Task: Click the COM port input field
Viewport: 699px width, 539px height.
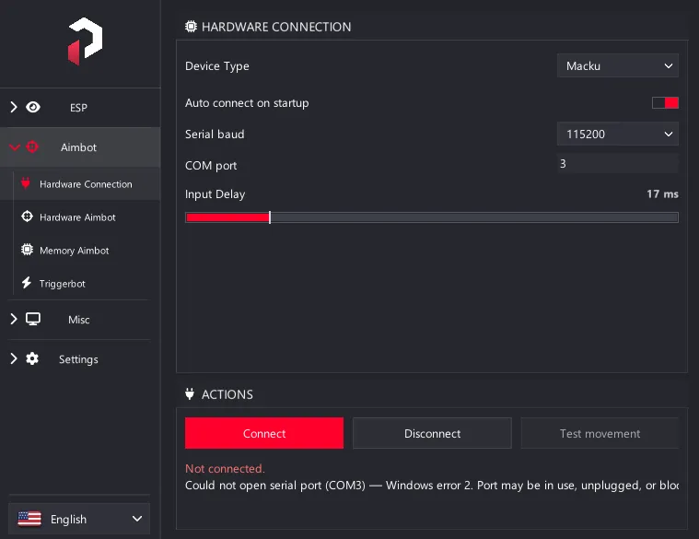Action: tap(617, 164)
